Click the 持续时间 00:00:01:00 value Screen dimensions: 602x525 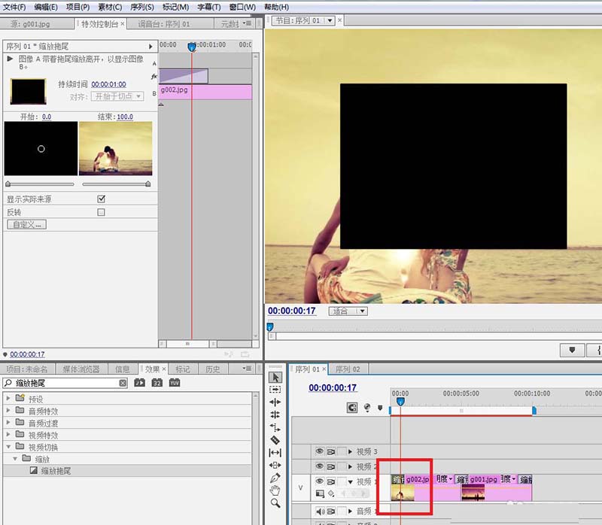pyautogui.click(x=108, y=84)
